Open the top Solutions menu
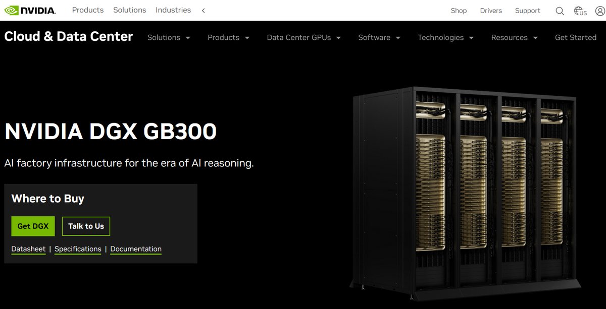Viewport: 606px width, 309px height. coord(130,10)
